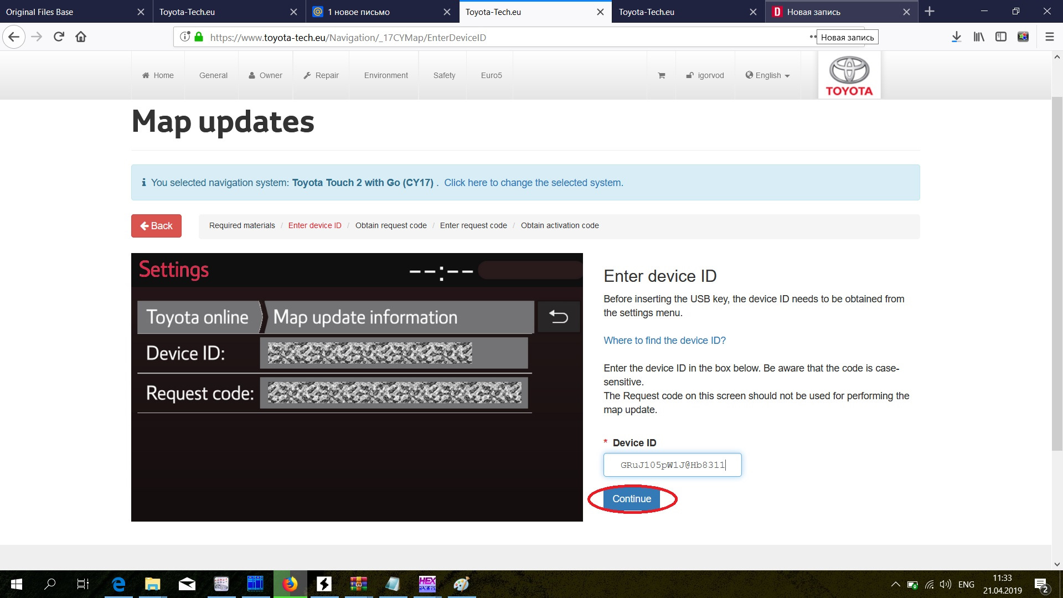Open Mail app from taskbar
The width and height of the screenshot is (1063, 598).
[x=187, y=584]
